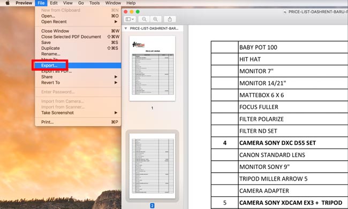Expand the Revert To submenu

click(x=78, y=83)
